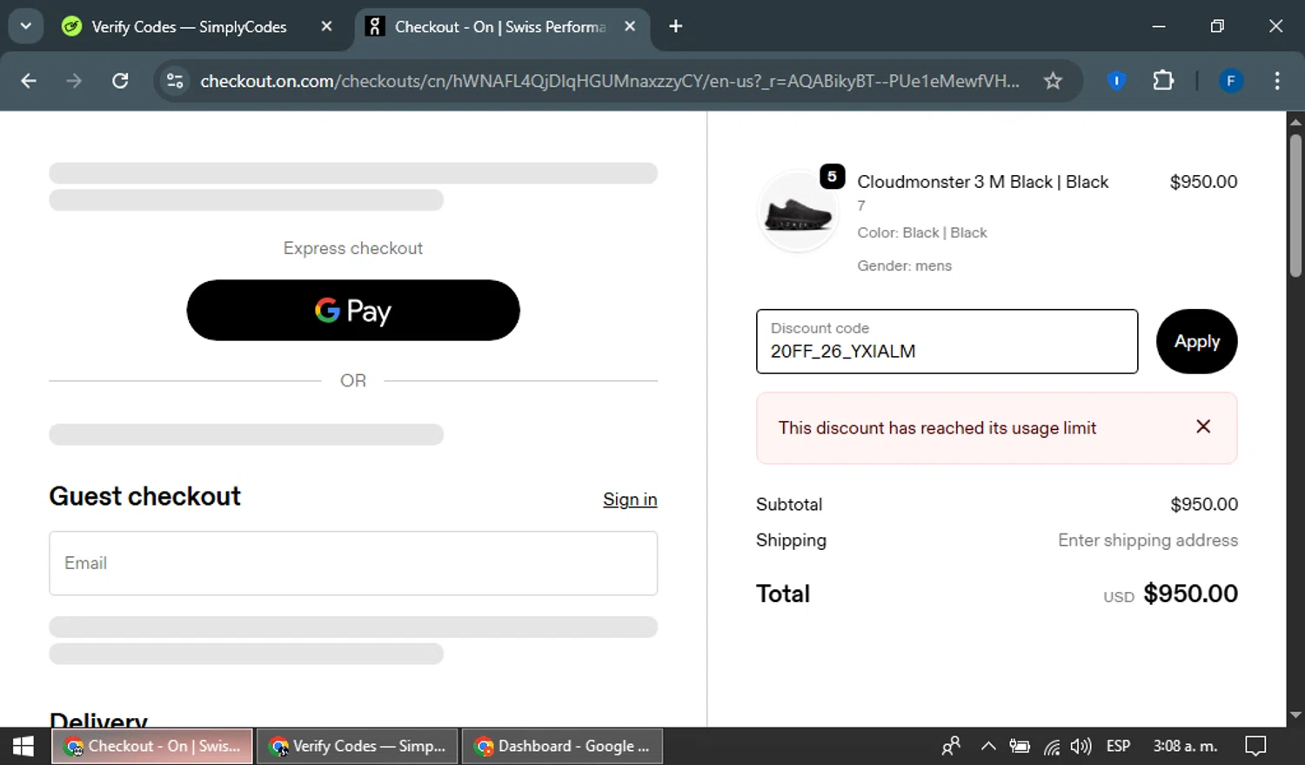This screenshot has height=765, width=1305.
Task: Minimize the Chrome window
Action: [x=1158, y=26]
